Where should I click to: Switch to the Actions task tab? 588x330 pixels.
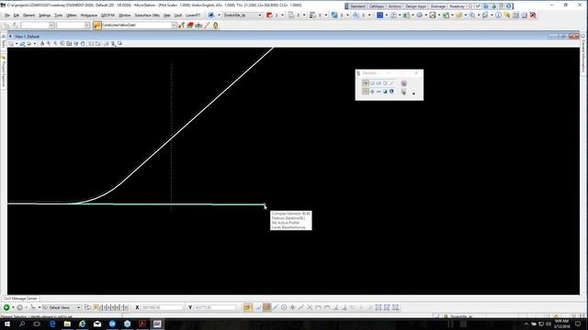pos(394,6)
